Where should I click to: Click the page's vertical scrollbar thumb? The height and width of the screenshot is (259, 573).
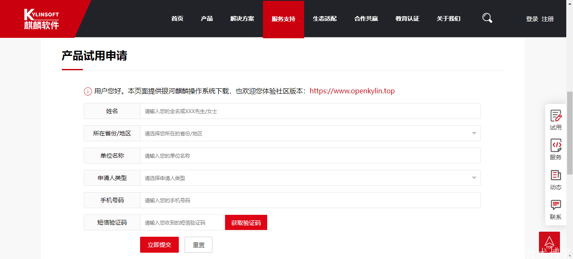(x=570, y=133)
